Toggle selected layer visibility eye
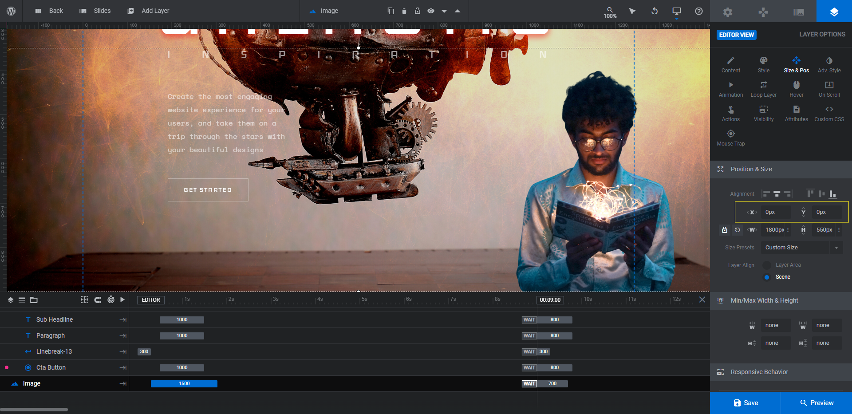This screenshot has height=414, width=852. 431,11
